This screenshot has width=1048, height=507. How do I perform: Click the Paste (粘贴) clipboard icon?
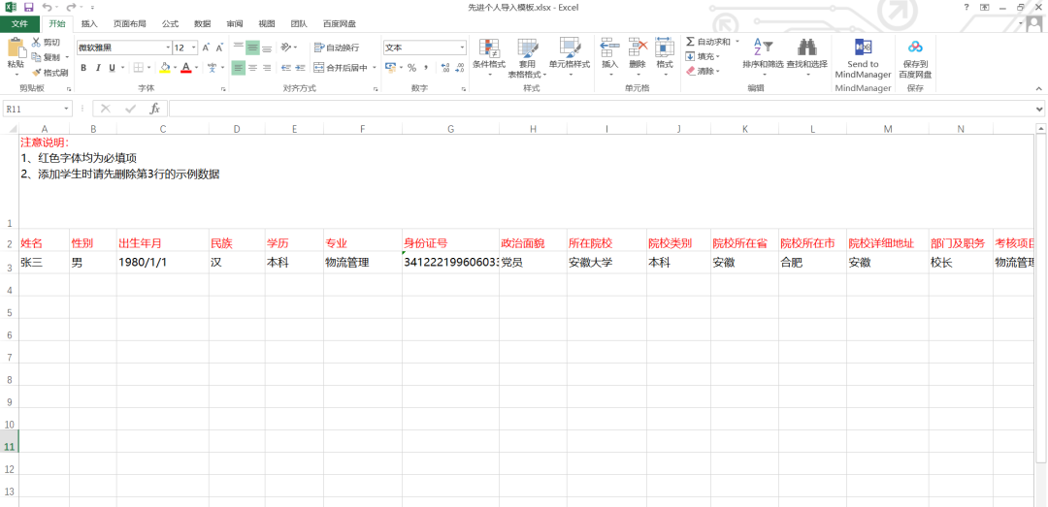[16, 48]
